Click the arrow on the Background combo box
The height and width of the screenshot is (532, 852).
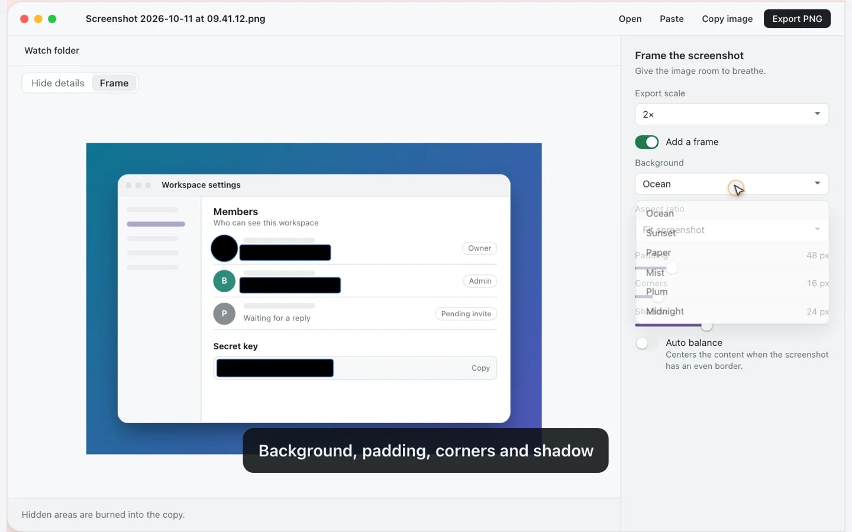click(x=817, y=183)
